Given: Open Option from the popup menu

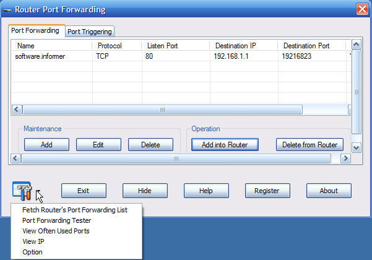Looking at the screenshot, I should (32, 252).
